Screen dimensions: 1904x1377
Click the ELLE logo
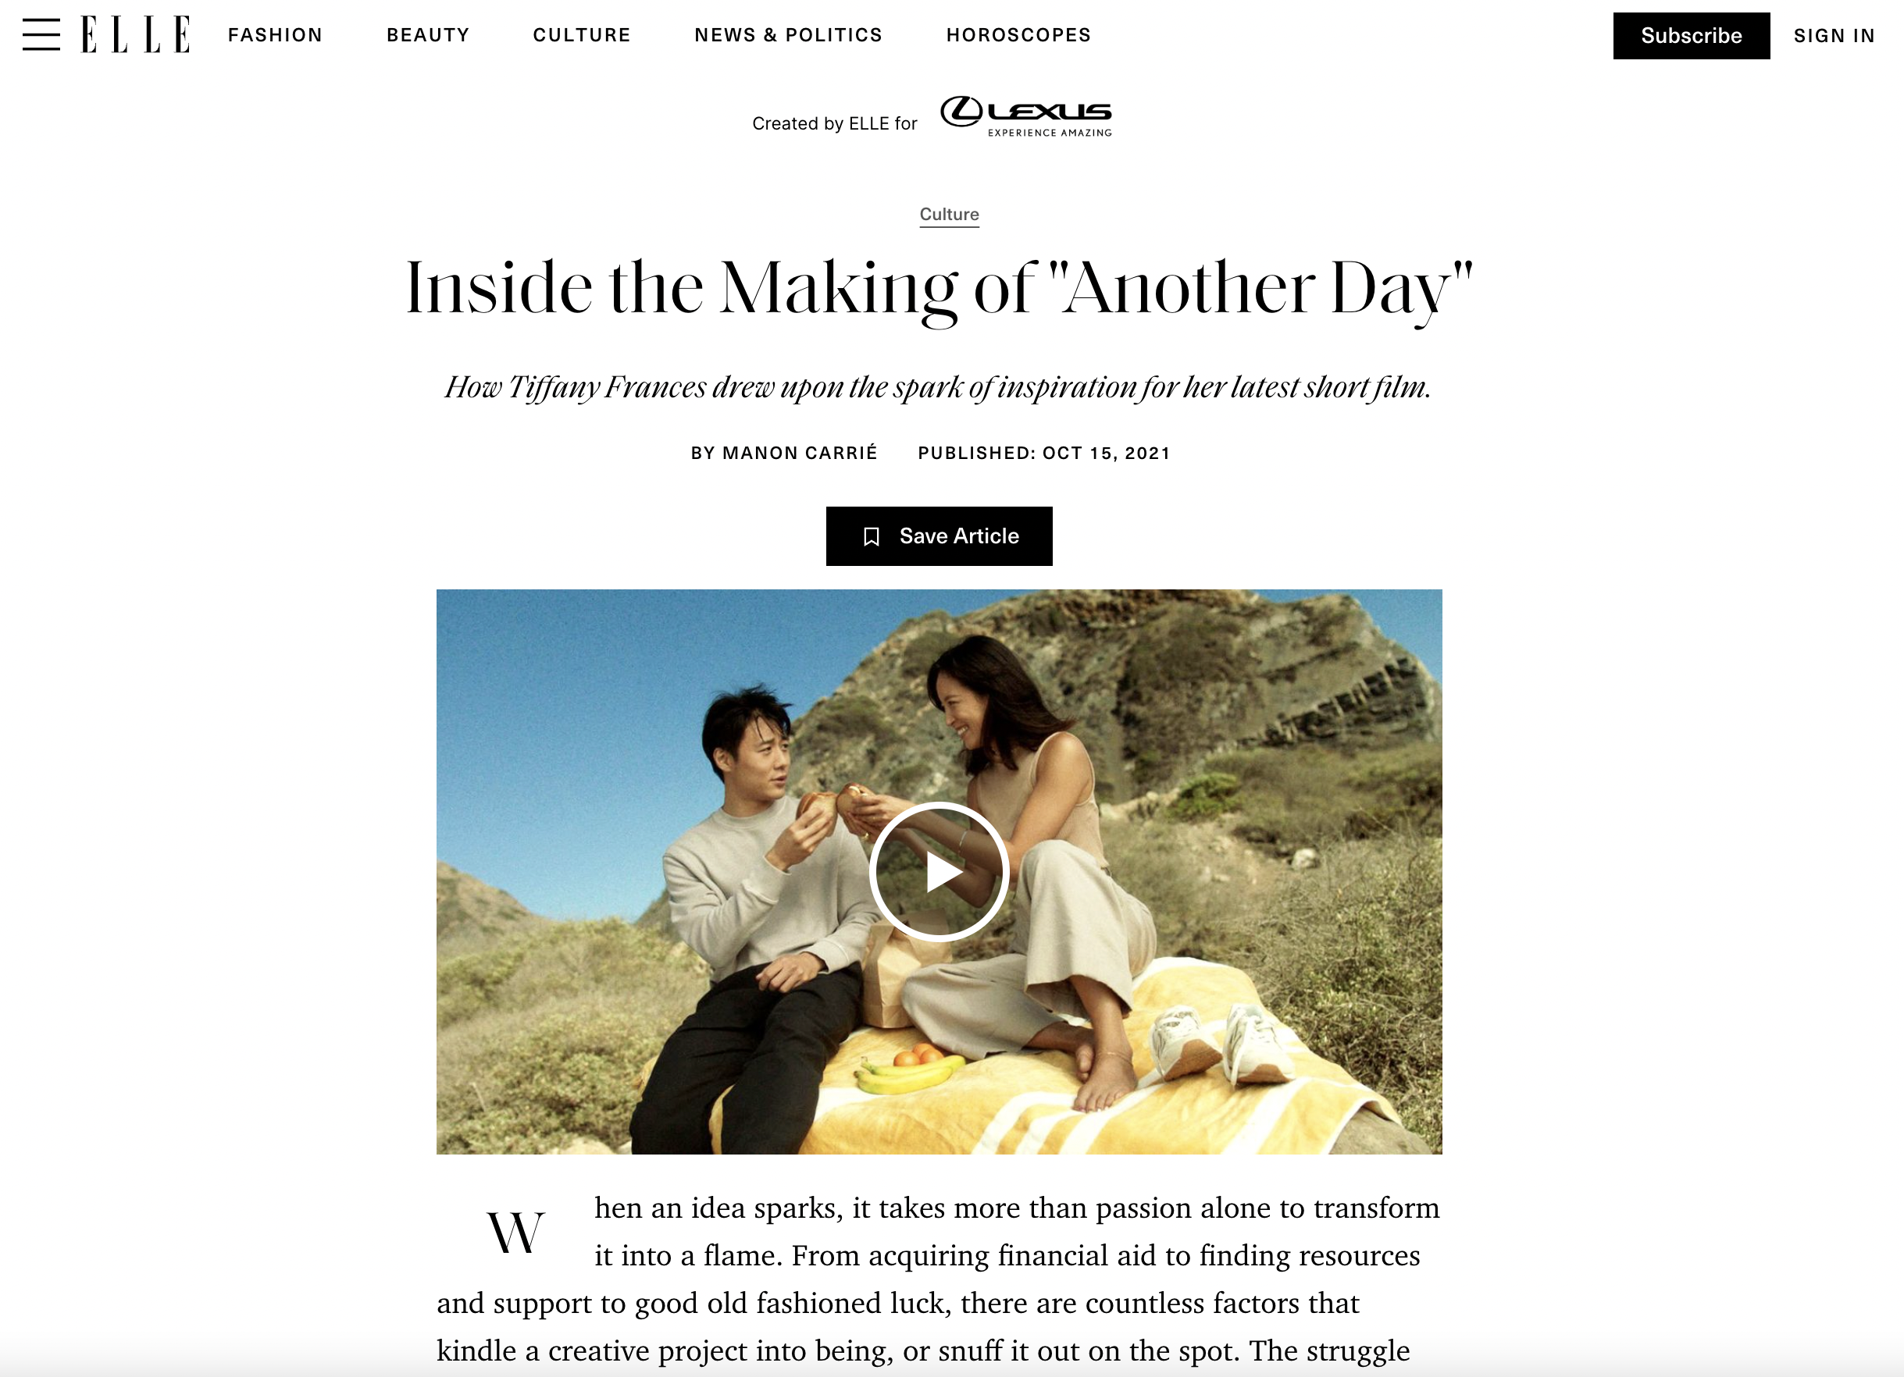coord(136,34)
